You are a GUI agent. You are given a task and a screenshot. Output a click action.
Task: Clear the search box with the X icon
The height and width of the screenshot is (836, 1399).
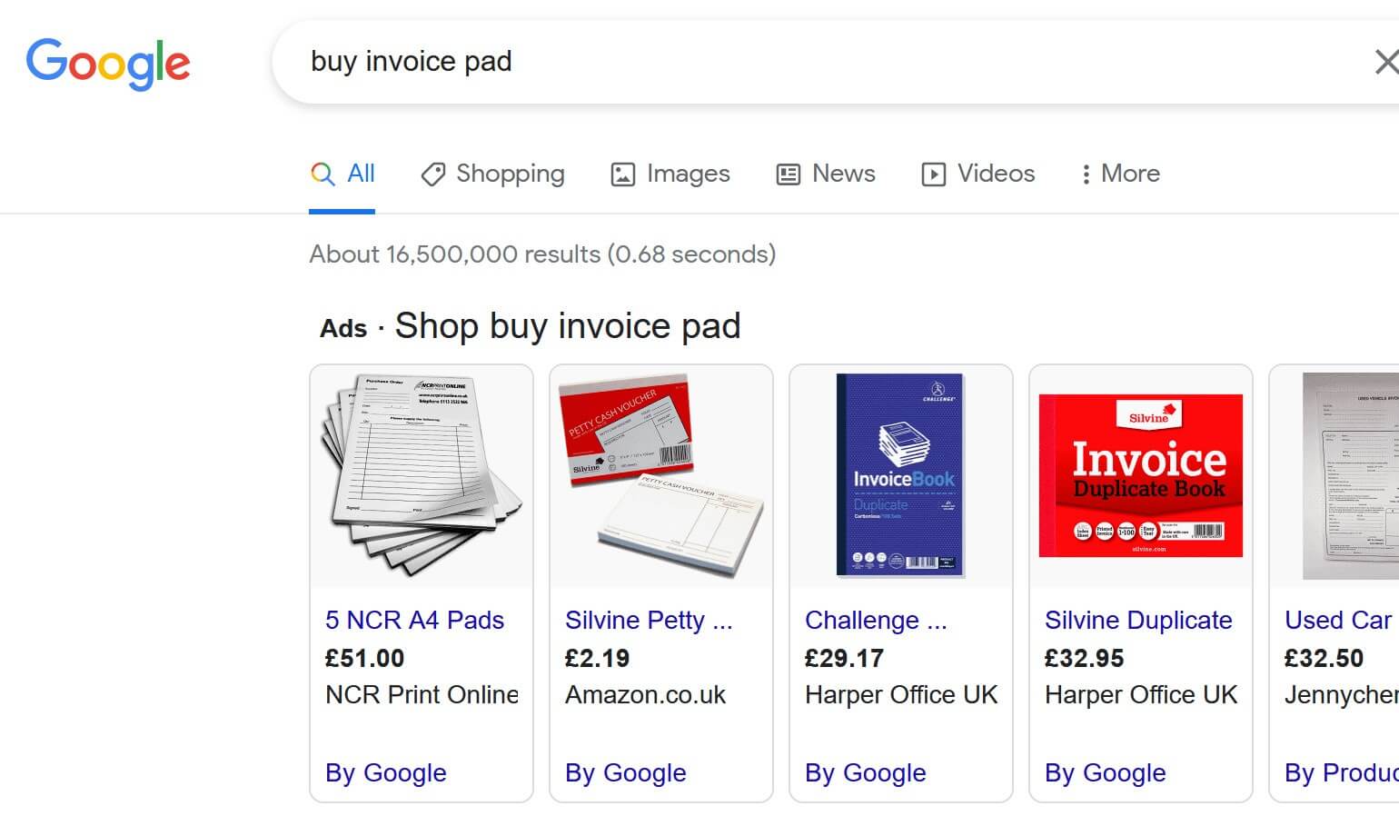(x=1385, y=62)
